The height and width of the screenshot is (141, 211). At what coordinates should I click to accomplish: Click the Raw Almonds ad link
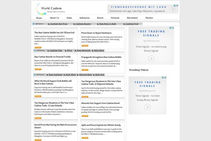pos(83,50)
